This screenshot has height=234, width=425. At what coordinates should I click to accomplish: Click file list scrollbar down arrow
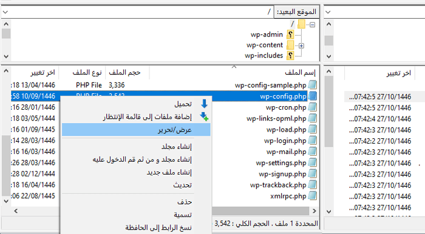click(x=6, y=201)
